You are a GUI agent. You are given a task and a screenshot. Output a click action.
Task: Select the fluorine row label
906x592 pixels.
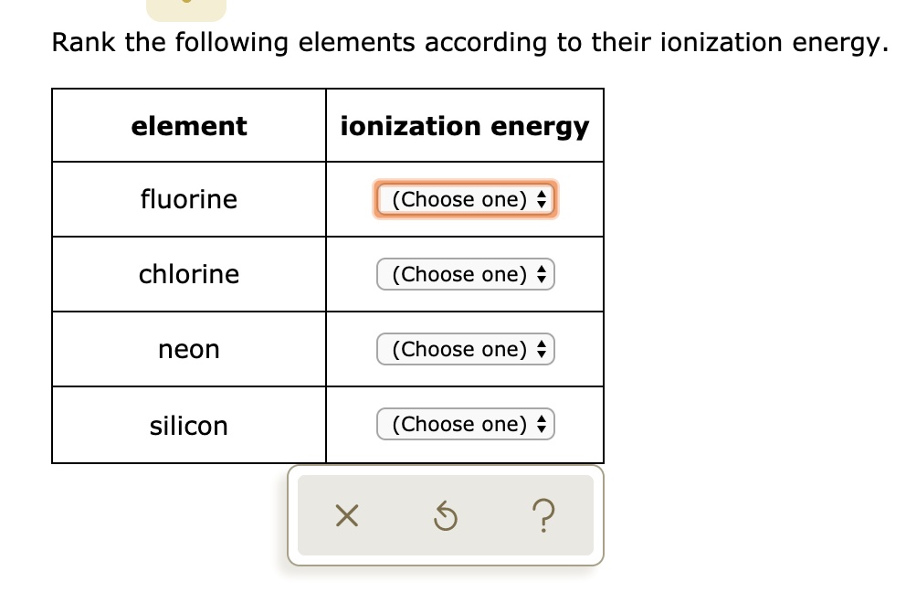coord(188,199)
